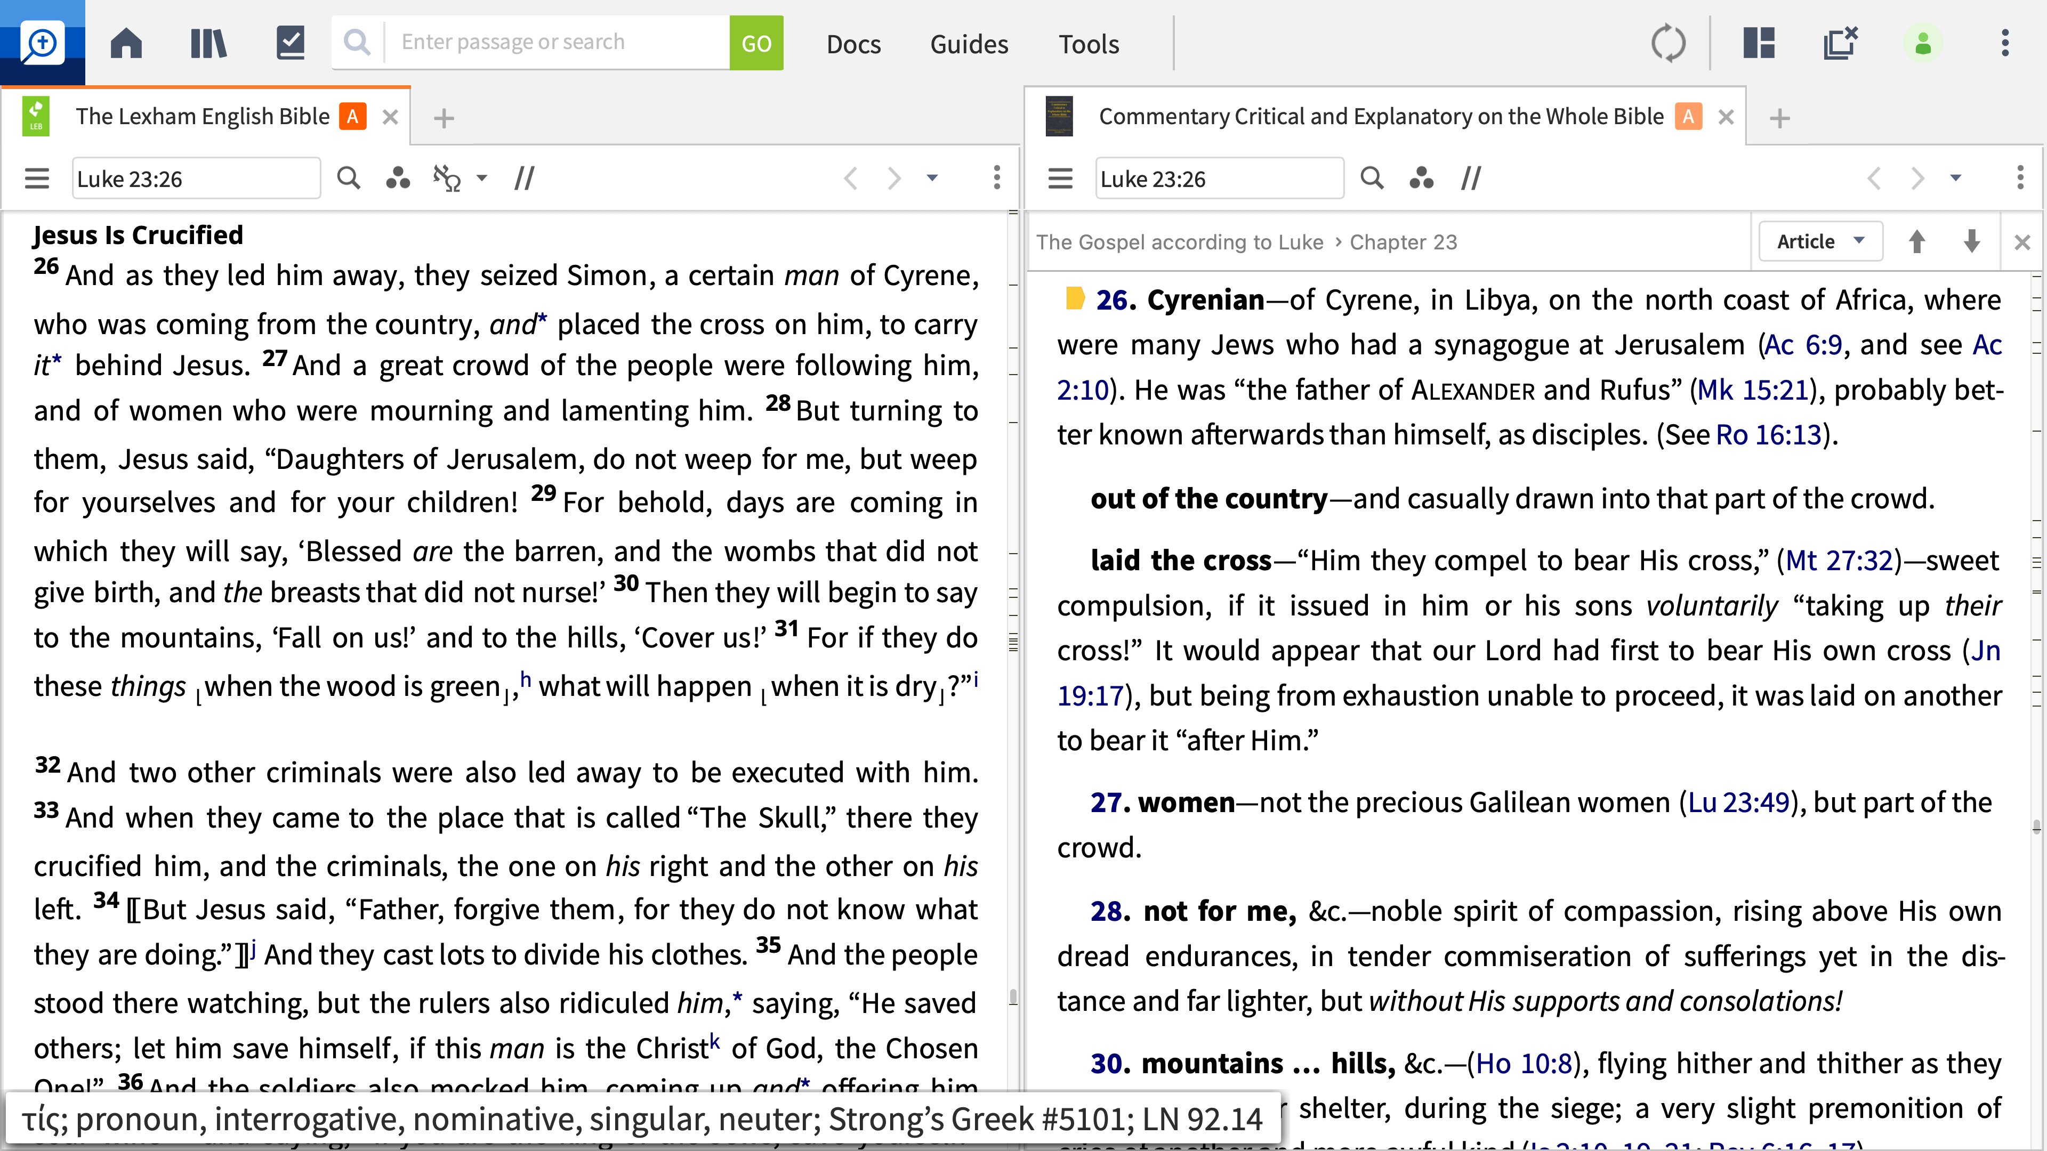Open visual filters in Lexham Bible panel
This screenshot has width=2047, height=1151.
(397, 178)
